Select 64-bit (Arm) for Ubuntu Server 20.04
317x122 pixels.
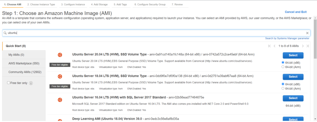pyautogui.click(x=283, y=67)
